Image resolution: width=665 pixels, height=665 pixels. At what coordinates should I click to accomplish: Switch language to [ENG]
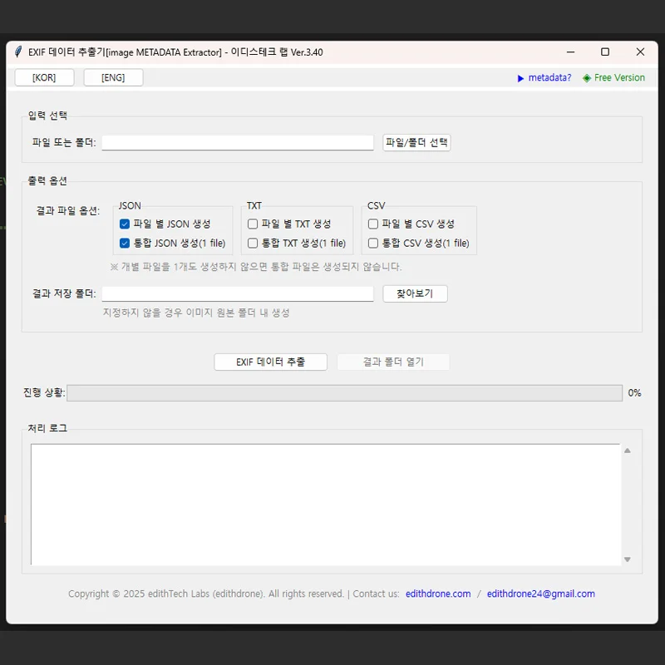click(x=114, y=76)
